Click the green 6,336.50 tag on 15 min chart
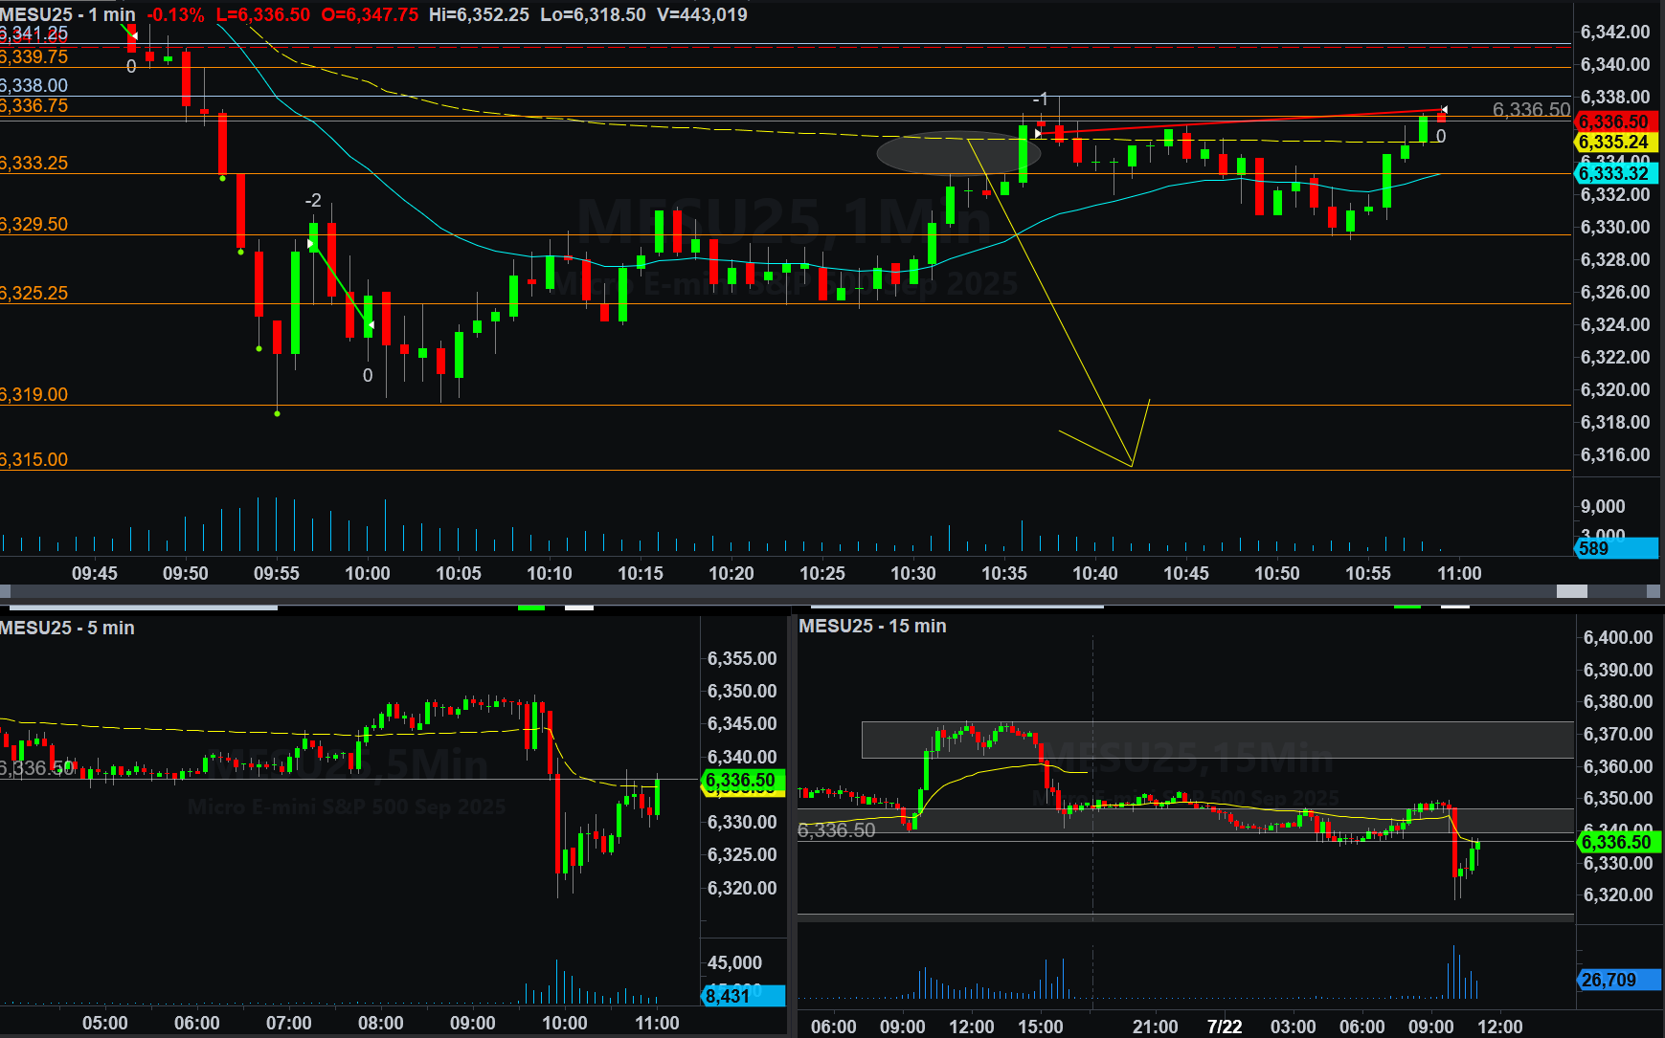 pos(1616,842)
